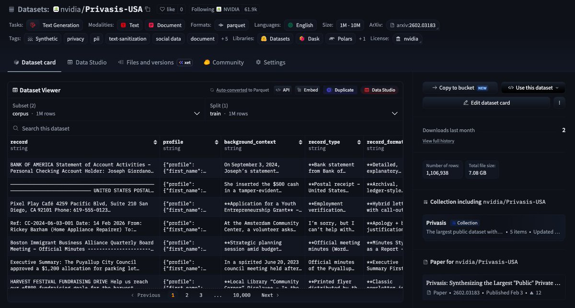Viewport: 575px width, 308px height.
Task: Select the 'At the Amsterdam Community' background cell
Action: click(x=263, y=227)
